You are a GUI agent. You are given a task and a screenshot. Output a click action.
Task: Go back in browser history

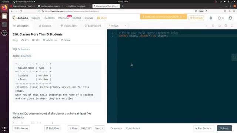[12, 11]
